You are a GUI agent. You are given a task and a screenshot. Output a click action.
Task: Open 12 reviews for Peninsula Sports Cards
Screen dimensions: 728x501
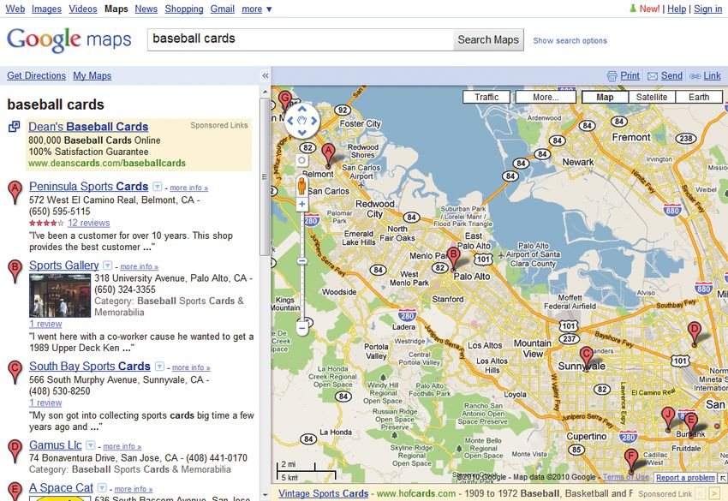tap(89, 223)
